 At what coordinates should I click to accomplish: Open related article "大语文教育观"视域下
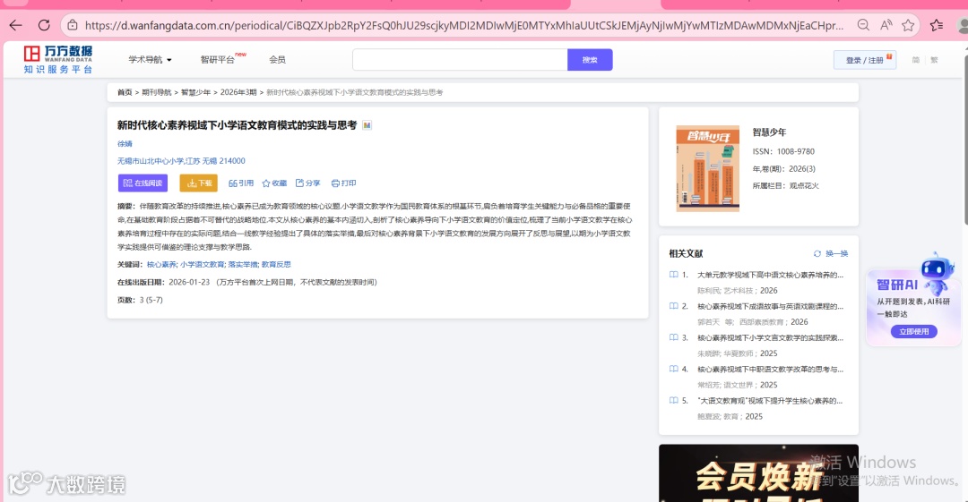(770, 400)
